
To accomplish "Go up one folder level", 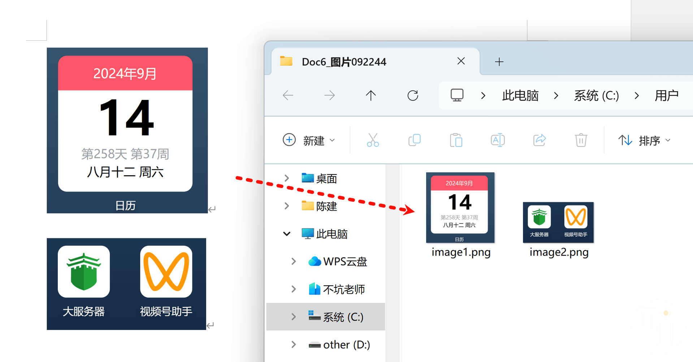I will (371, 96).
